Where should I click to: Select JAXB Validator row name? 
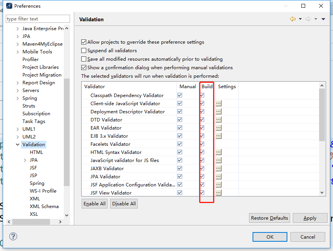point(107,168)
